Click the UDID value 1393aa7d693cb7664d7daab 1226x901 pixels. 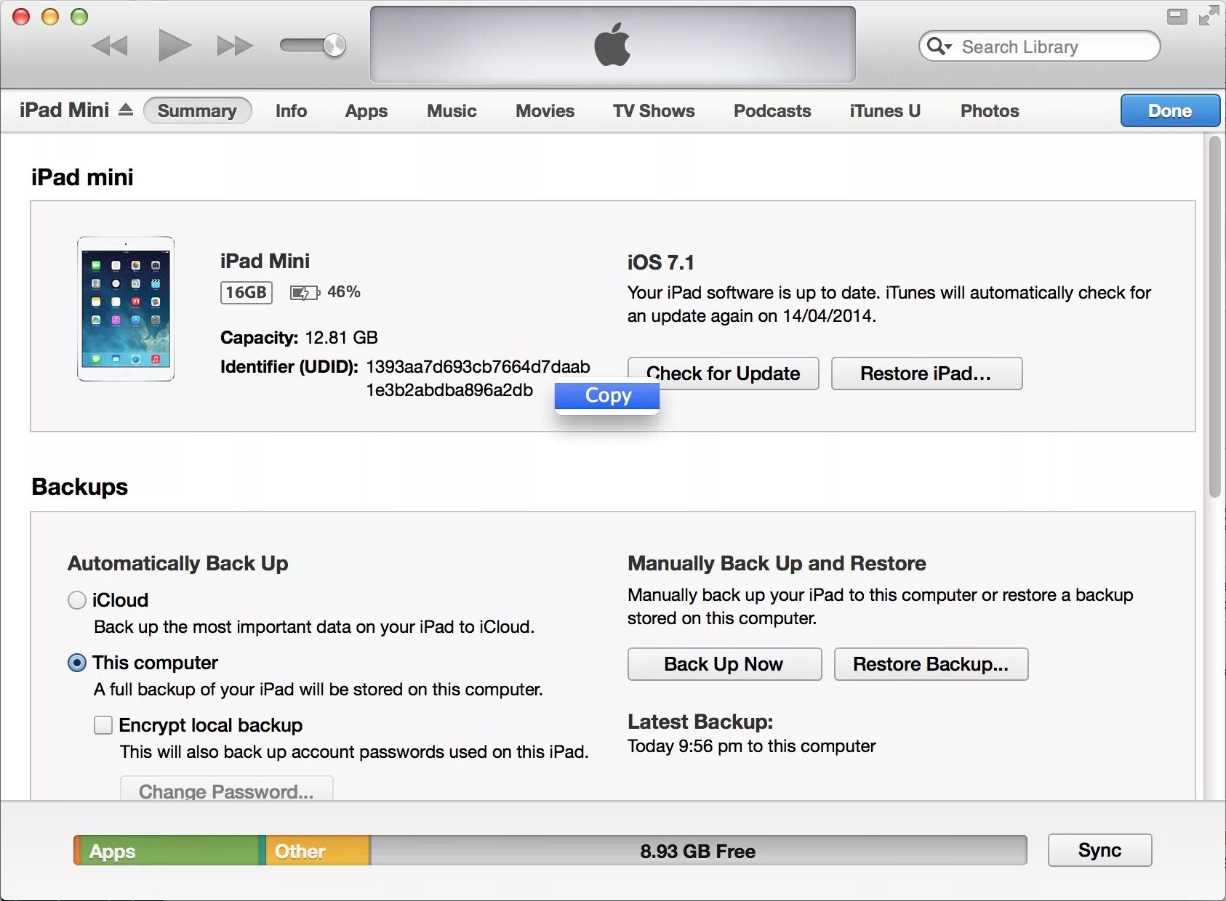(x=478, y=366)
